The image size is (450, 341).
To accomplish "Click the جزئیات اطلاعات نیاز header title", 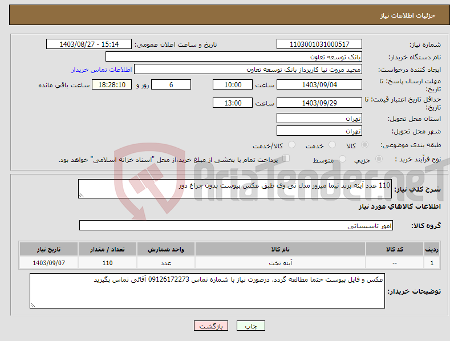I will click(x=408, y=15).
